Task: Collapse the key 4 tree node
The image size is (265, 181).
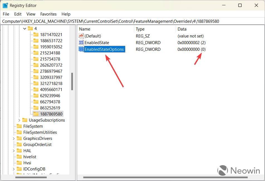Action: [25, 29]
